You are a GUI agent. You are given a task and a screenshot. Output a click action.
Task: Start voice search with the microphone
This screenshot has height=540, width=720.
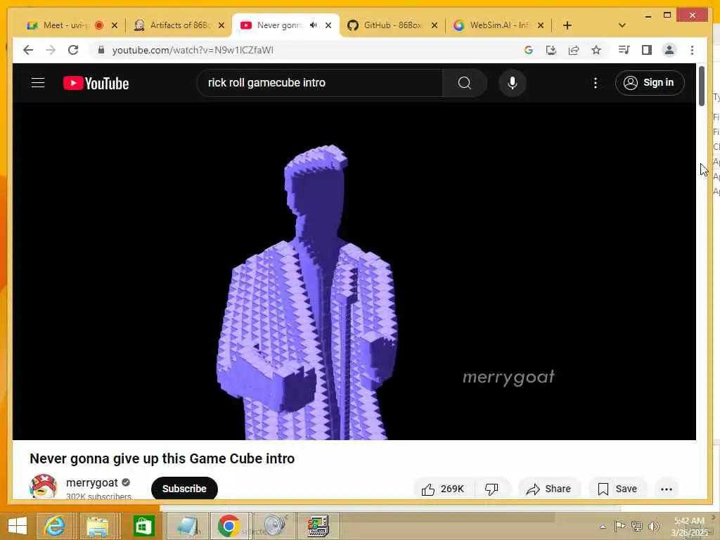(513, 83)
